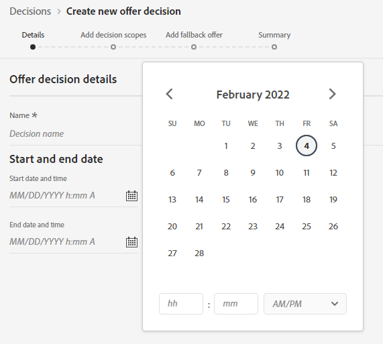
Task: Click day 26 in calendar
Action: point(333,227)
